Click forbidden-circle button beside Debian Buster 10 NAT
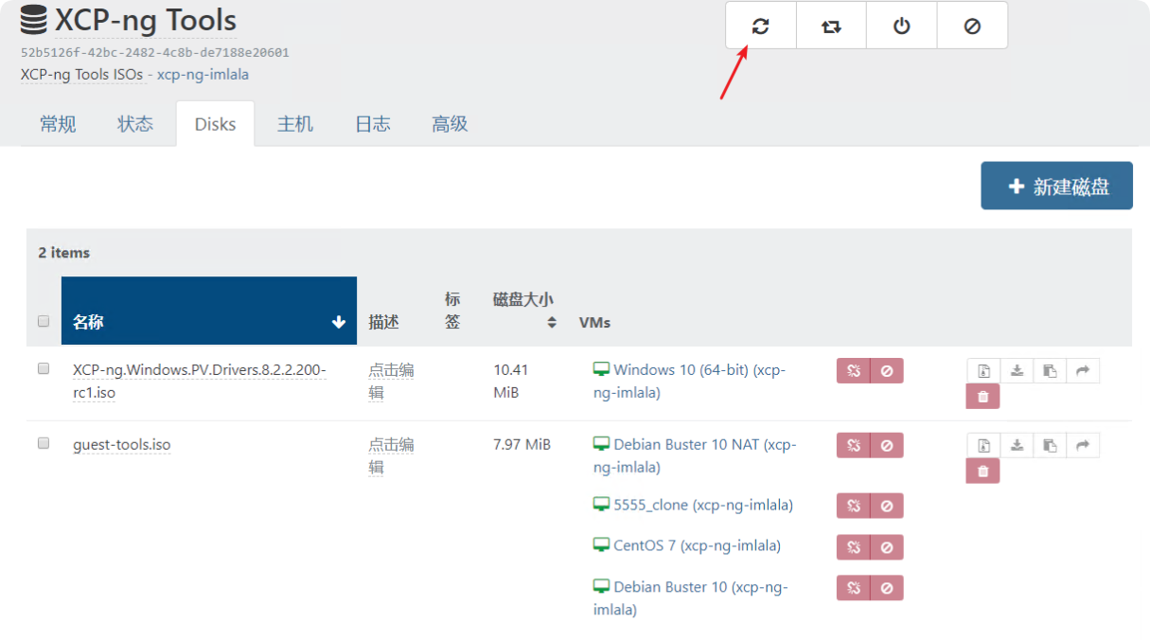The height and width of the screenshot is (641, 1150). point(887,445)
